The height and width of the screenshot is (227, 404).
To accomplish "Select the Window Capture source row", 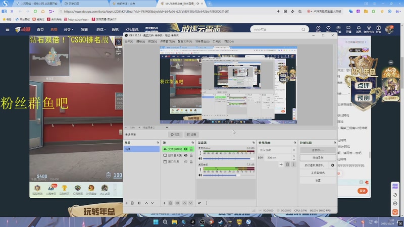I will tap(178, 161).
